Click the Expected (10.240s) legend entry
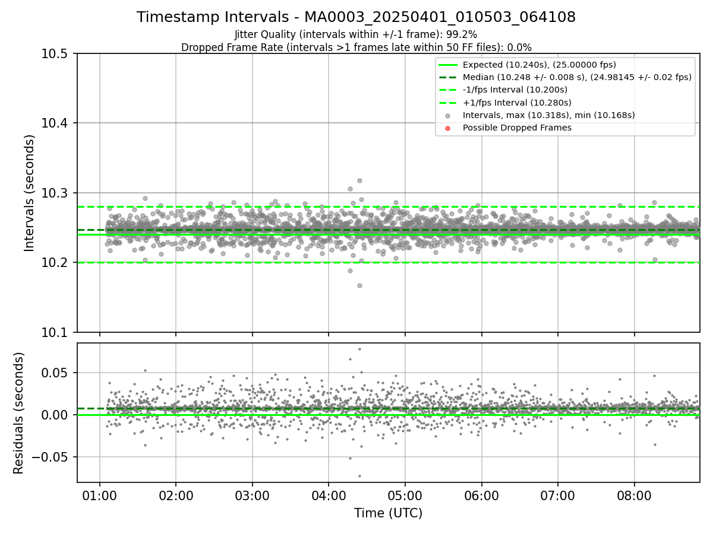This screenshot has width=713, height=534. pyautogui.click(x=540, y=65)
